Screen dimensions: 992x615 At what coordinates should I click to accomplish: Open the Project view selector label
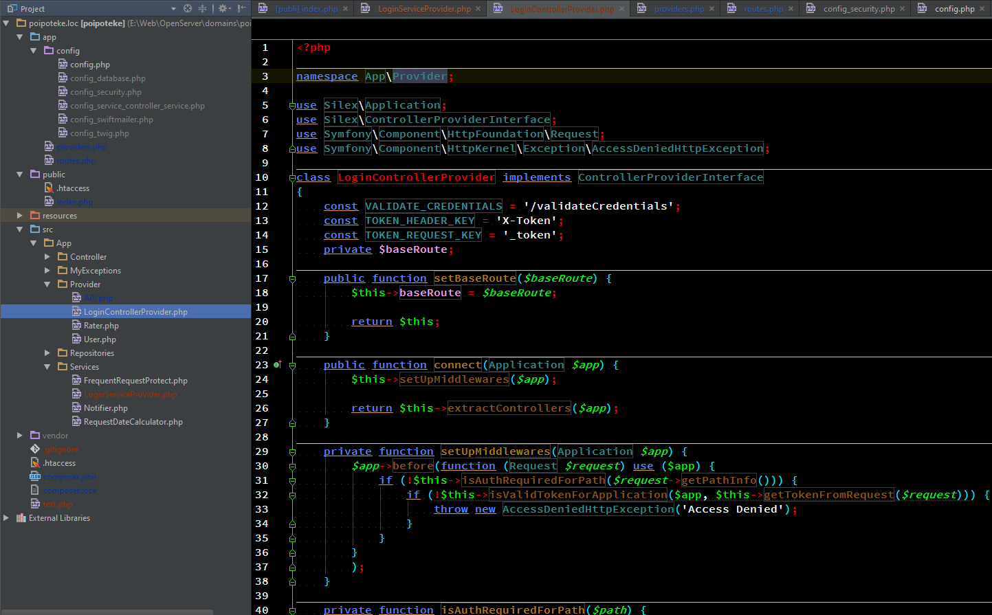tap(32, 9)
